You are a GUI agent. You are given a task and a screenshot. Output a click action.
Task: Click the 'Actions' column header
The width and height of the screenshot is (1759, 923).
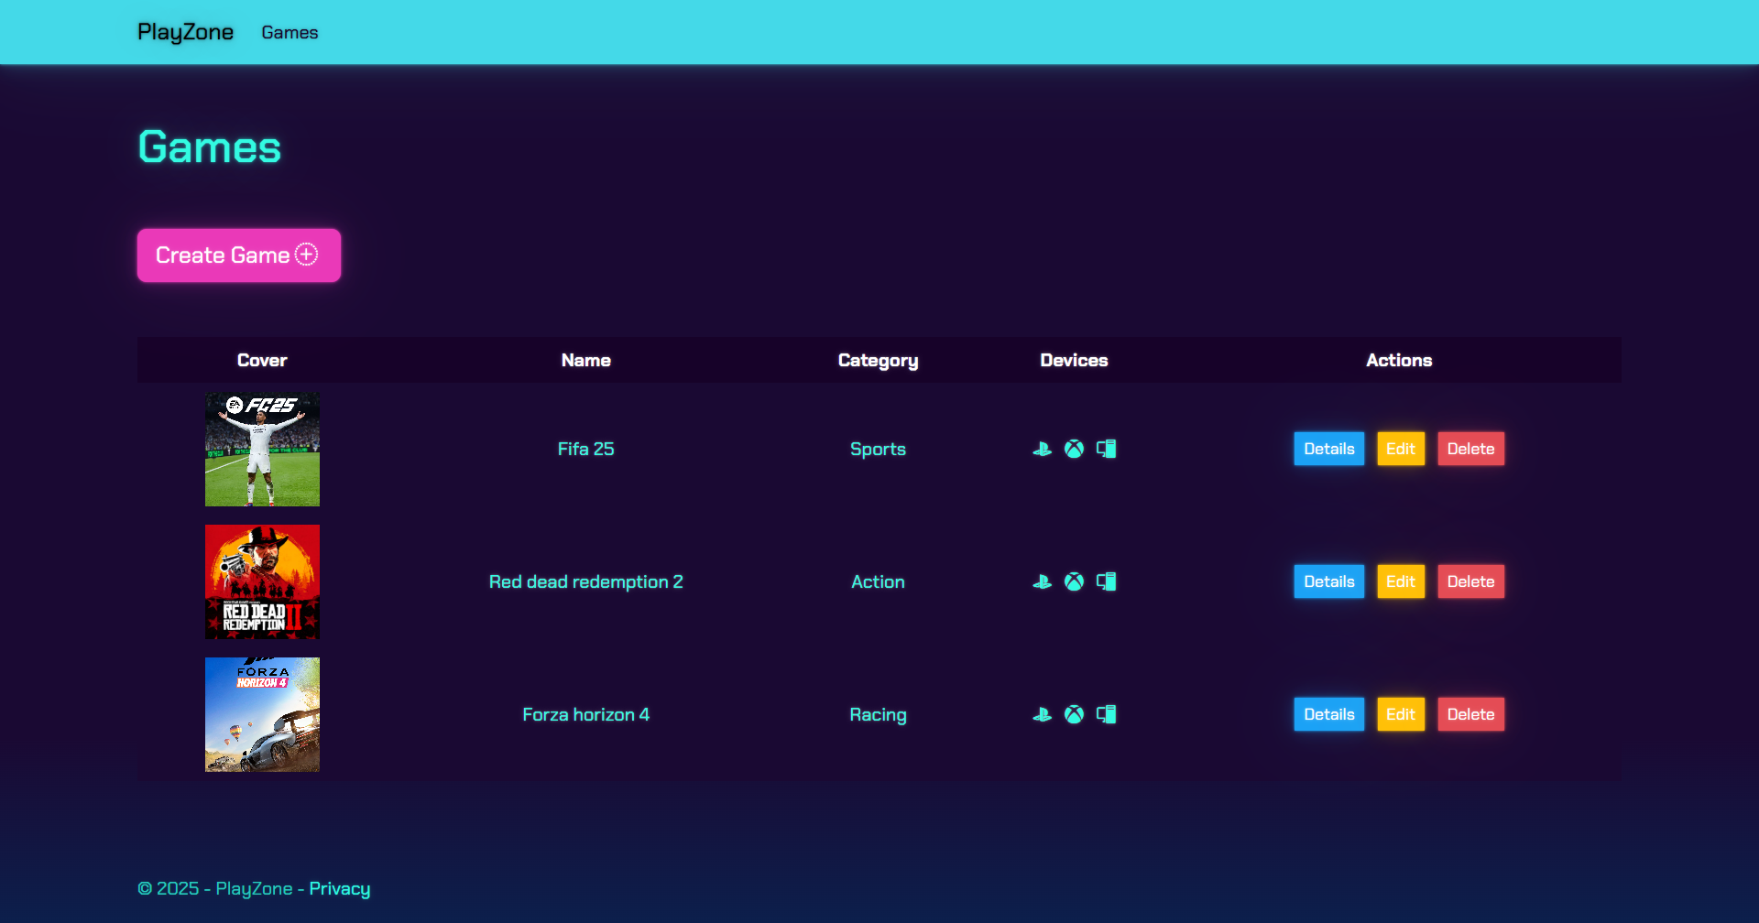tap(1399, 360)
